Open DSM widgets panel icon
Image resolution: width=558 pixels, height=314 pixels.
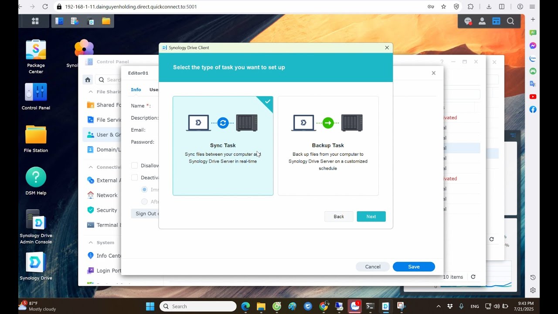[x=496, y=21]
